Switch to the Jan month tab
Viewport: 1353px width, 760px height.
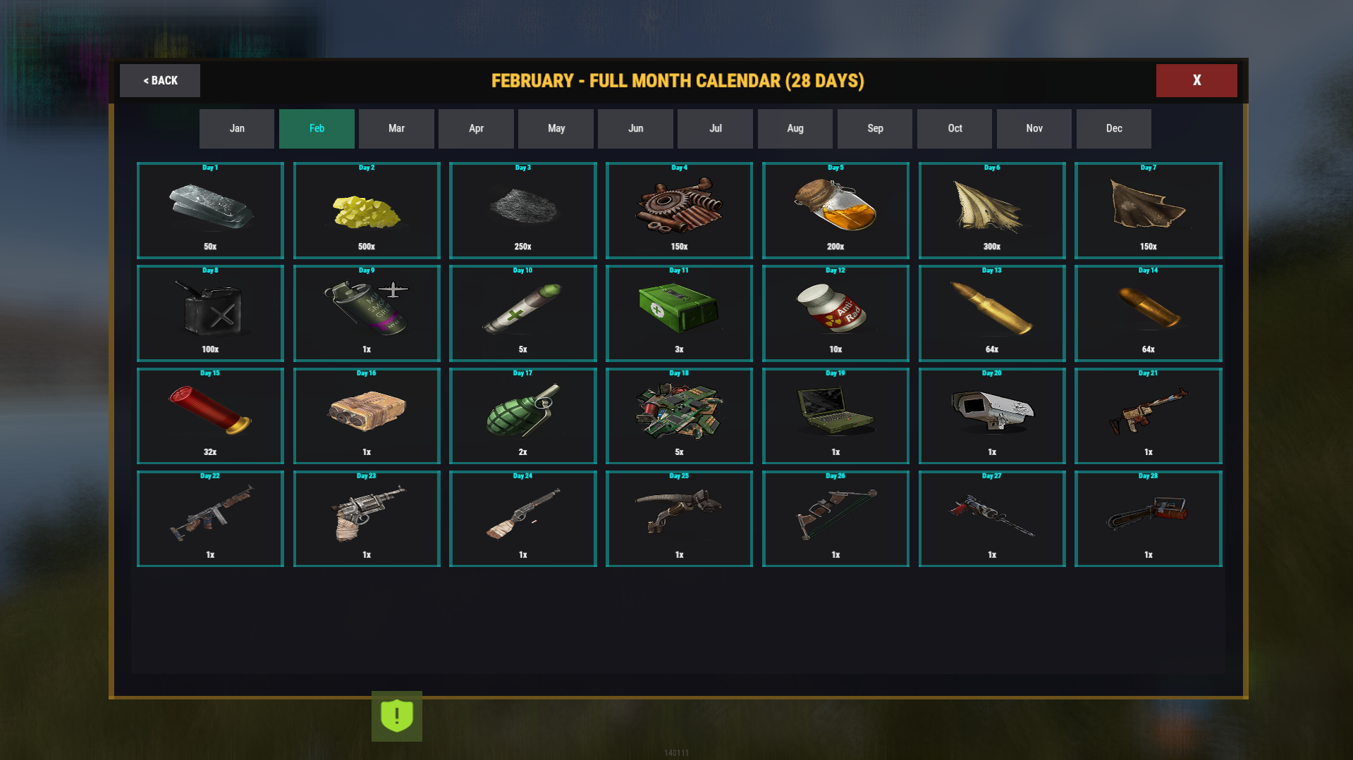pyautogui.click(x=237, y=128)
